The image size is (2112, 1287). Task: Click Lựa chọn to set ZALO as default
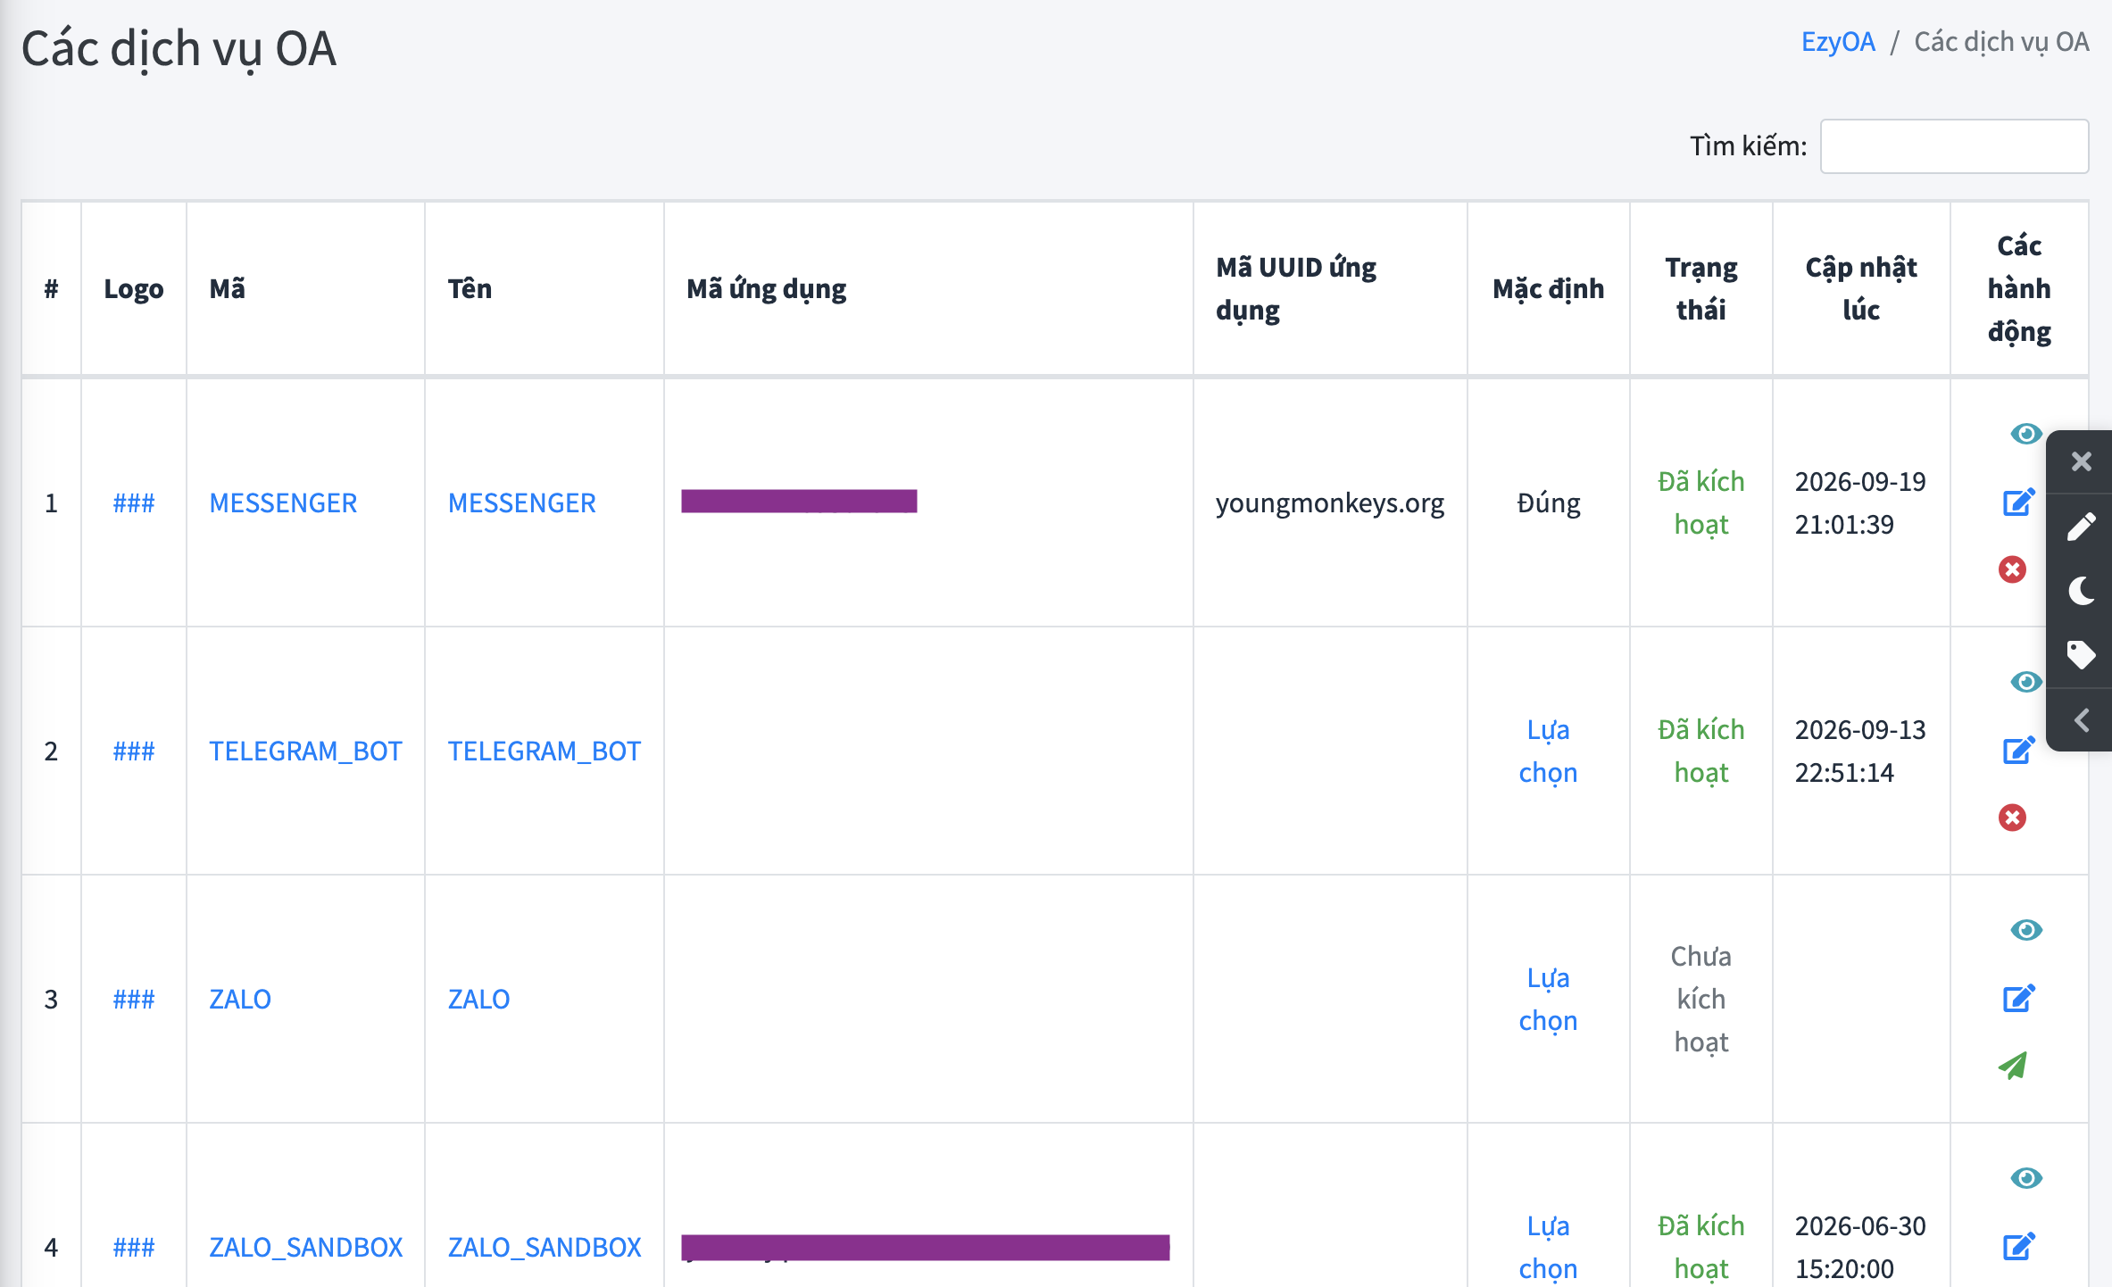(1548, 999)
